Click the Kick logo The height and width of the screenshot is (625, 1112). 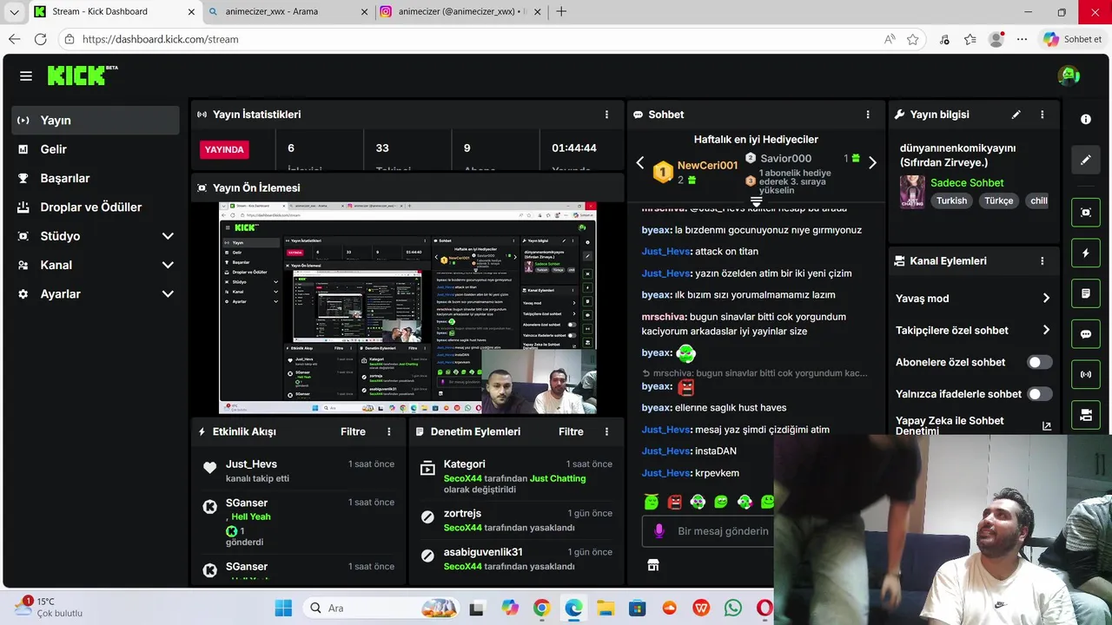point(82,76)
